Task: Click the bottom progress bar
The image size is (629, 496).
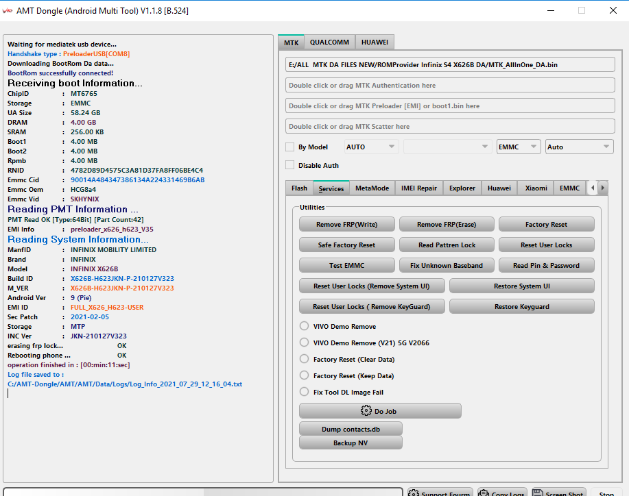Action: (x=203, y=492)
